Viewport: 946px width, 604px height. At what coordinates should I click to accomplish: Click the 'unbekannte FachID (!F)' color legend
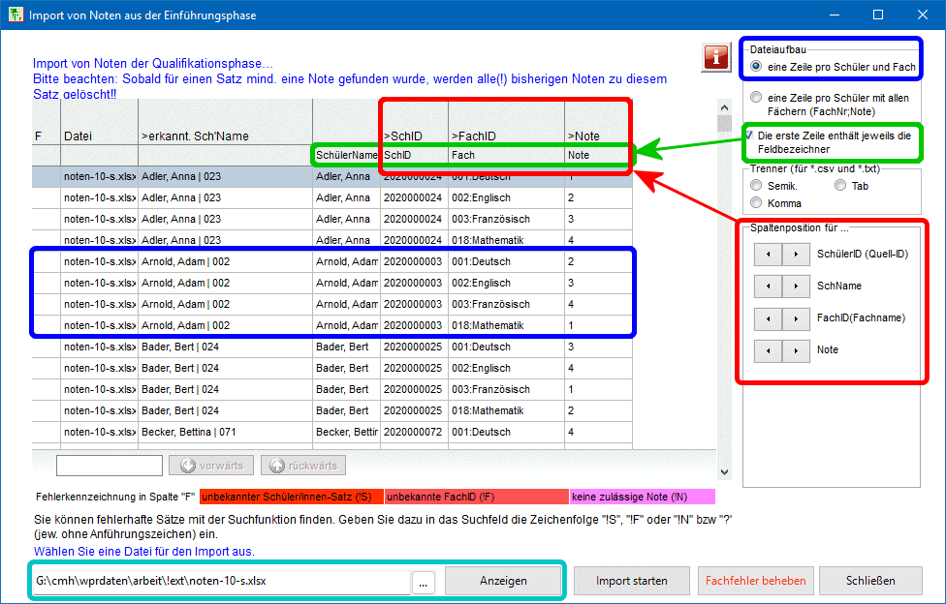[x=477, y=497]
